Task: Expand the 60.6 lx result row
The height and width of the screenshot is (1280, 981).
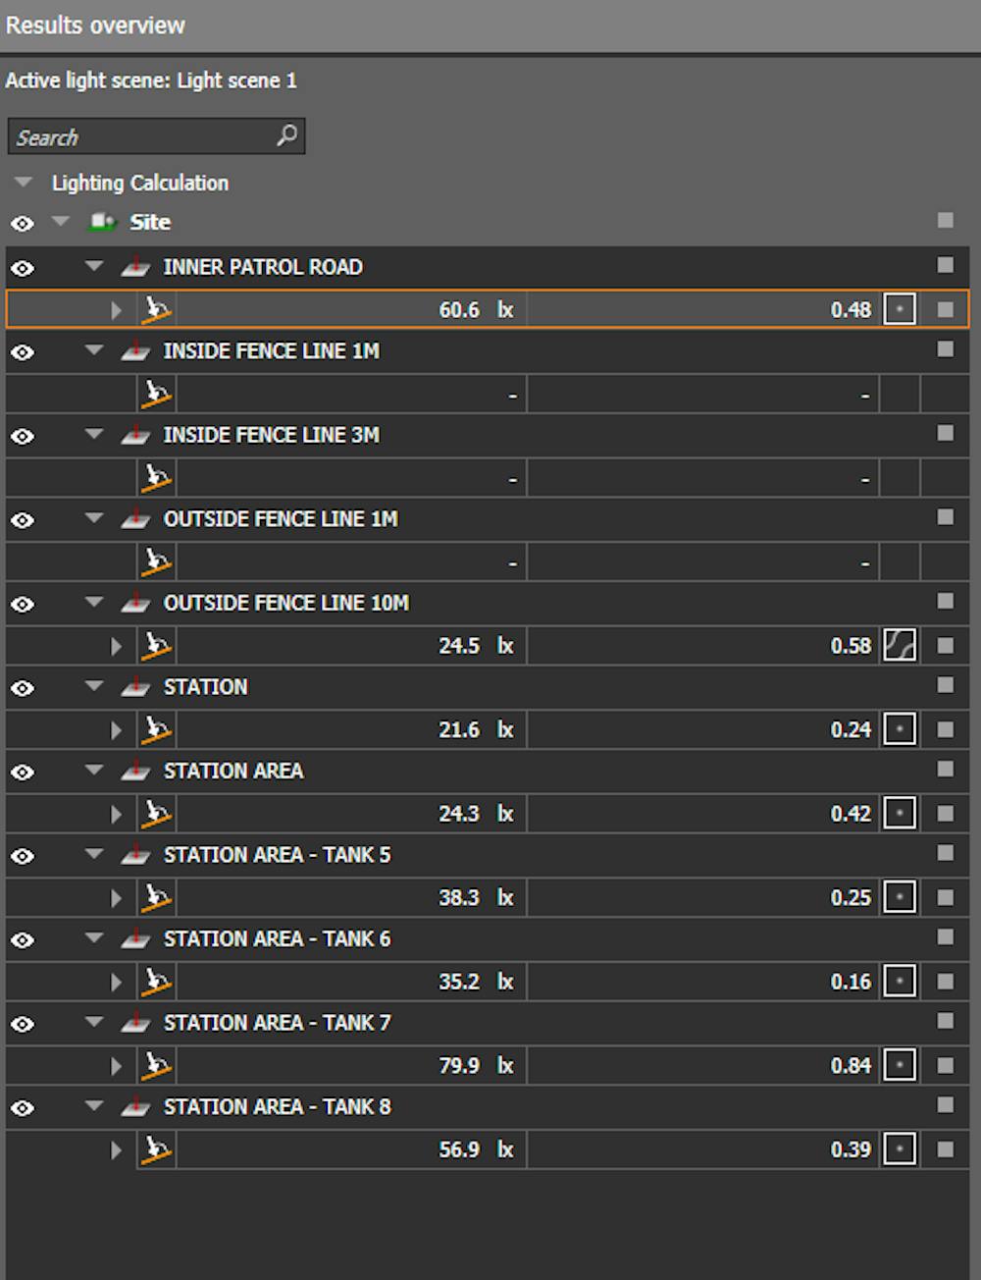Action: point(116,310)
